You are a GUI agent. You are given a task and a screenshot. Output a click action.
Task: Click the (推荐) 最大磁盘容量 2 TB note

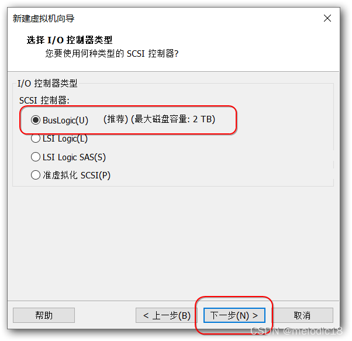tap(159, 119)
